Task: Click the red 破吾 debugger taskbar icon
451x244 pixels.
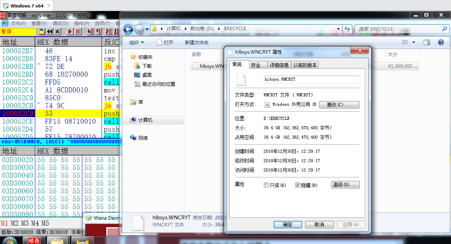Action: pos(34,241)
